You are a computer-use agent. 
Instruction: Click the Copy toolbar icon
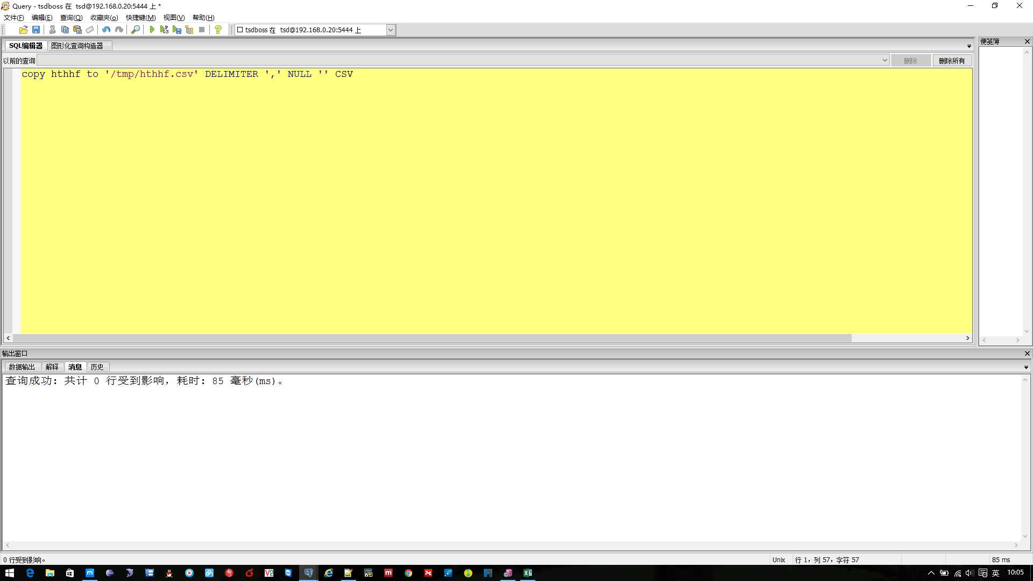pos(65,30)
